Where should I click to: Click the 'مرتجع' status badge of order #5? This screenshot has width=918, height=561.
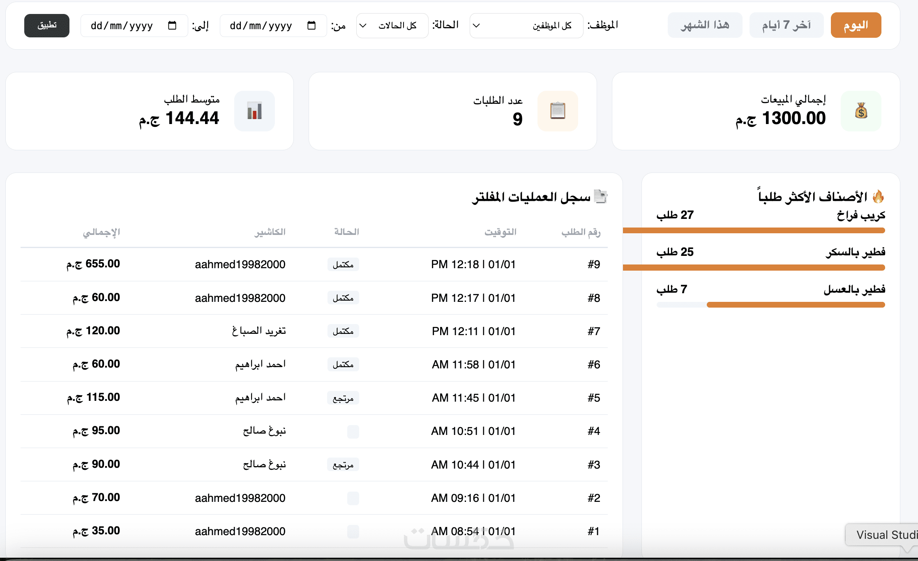pyautogui.click(x=343, y=398)
